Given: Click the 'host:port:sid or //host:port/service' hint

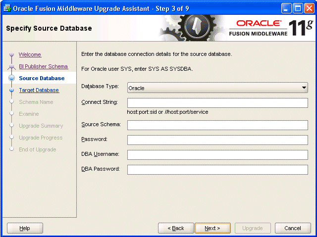Looking at the screenshot, I should tap(167, 112).
